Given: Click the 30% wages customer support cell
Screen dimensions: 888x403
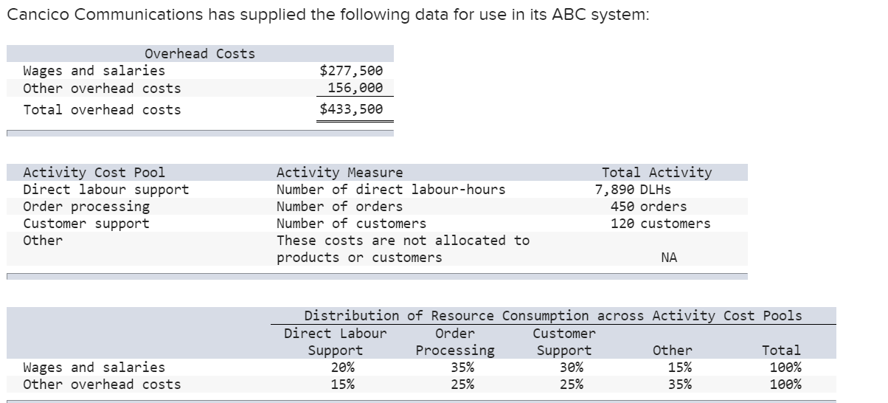Looking at the screenshot, I should click(x=571, y=368).
